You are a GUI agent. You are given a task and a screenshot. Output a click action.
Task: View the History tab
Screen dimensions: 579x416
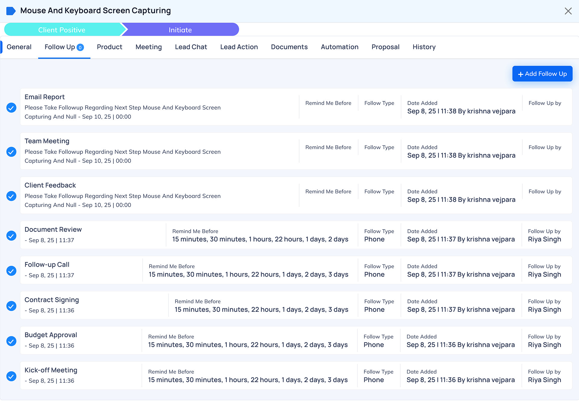pos(424,47)
